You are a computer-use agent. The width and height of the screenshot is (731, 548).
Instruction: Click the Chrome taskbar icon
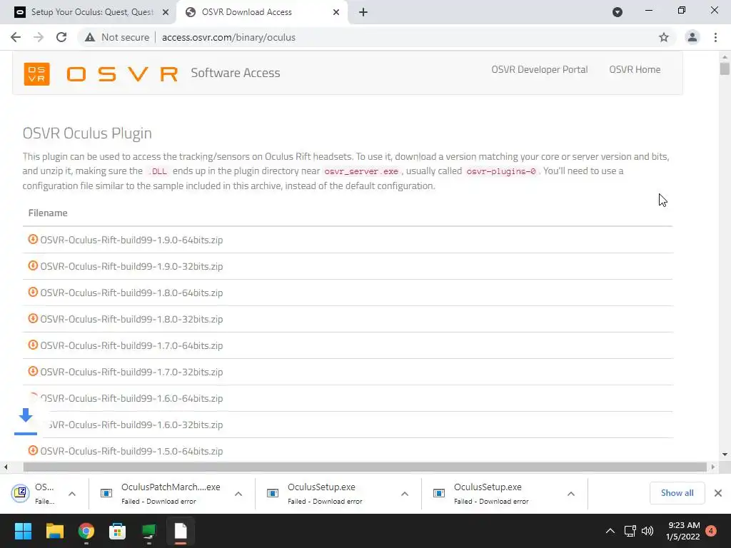tap(86, 531)
